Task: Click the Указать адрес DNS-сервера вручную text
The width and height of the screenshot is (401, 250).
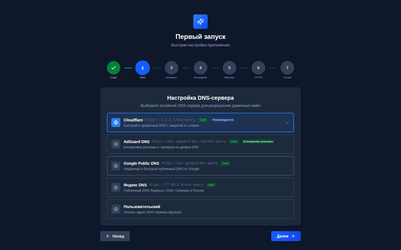Action: pos(153,212)
